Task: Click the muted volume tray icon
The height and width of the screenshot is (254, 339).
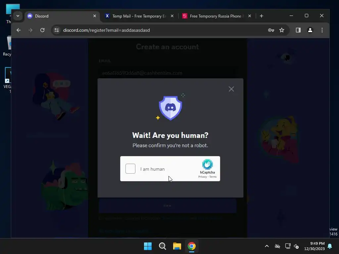Action: coord(296,246)
